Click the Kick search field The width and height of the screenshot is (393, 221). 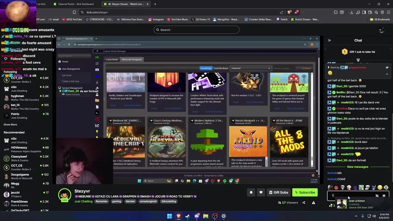point(196,30)
